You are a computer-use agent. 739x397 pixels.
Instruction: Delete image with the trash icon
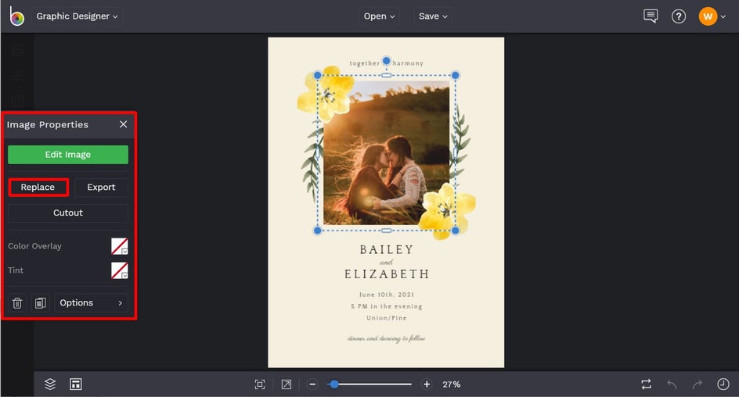(x=17, y=302)
